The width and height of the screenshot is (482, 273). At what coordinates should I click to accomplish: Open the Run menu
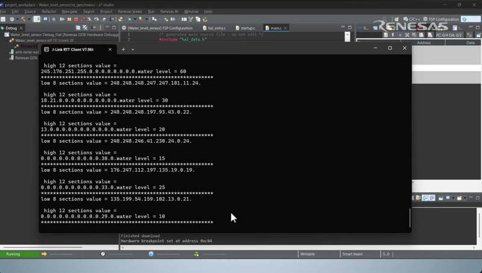[x=151, y=11]
